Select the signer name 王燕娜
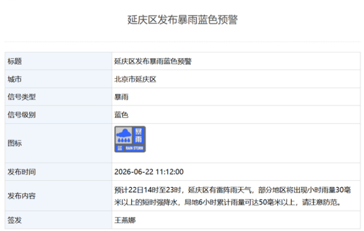 [x=125, y=220]
